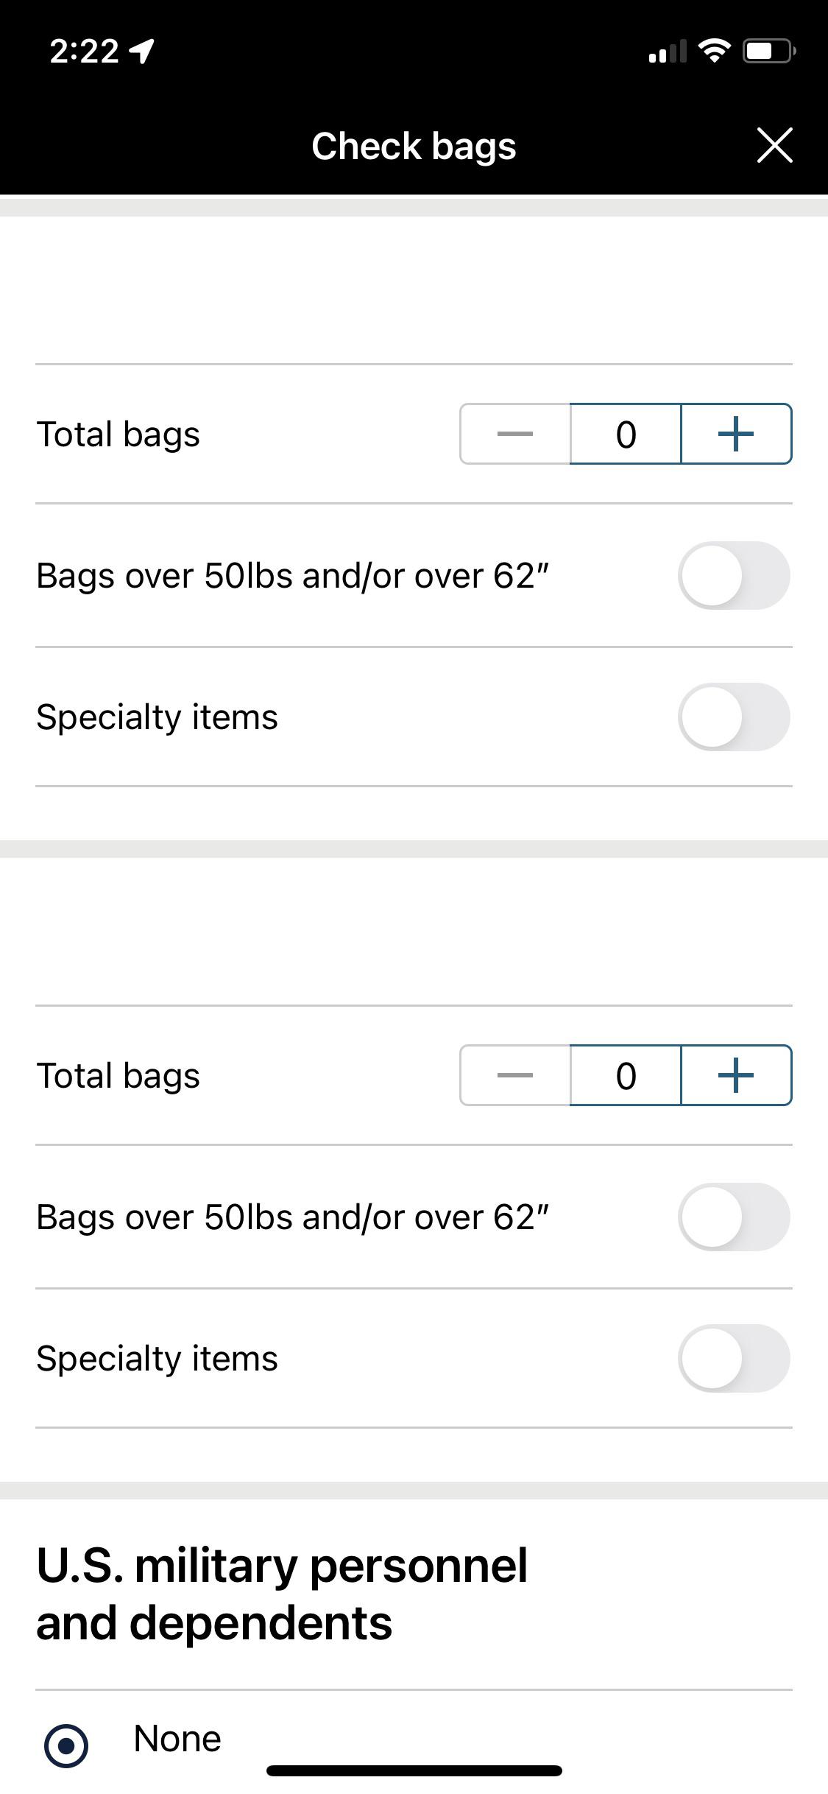
Task: Click the first Total bags count field
Action: [625, 434]
